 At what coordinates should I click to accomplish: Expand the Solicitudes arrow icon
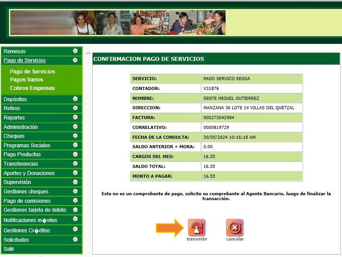(x=75, y=240)
